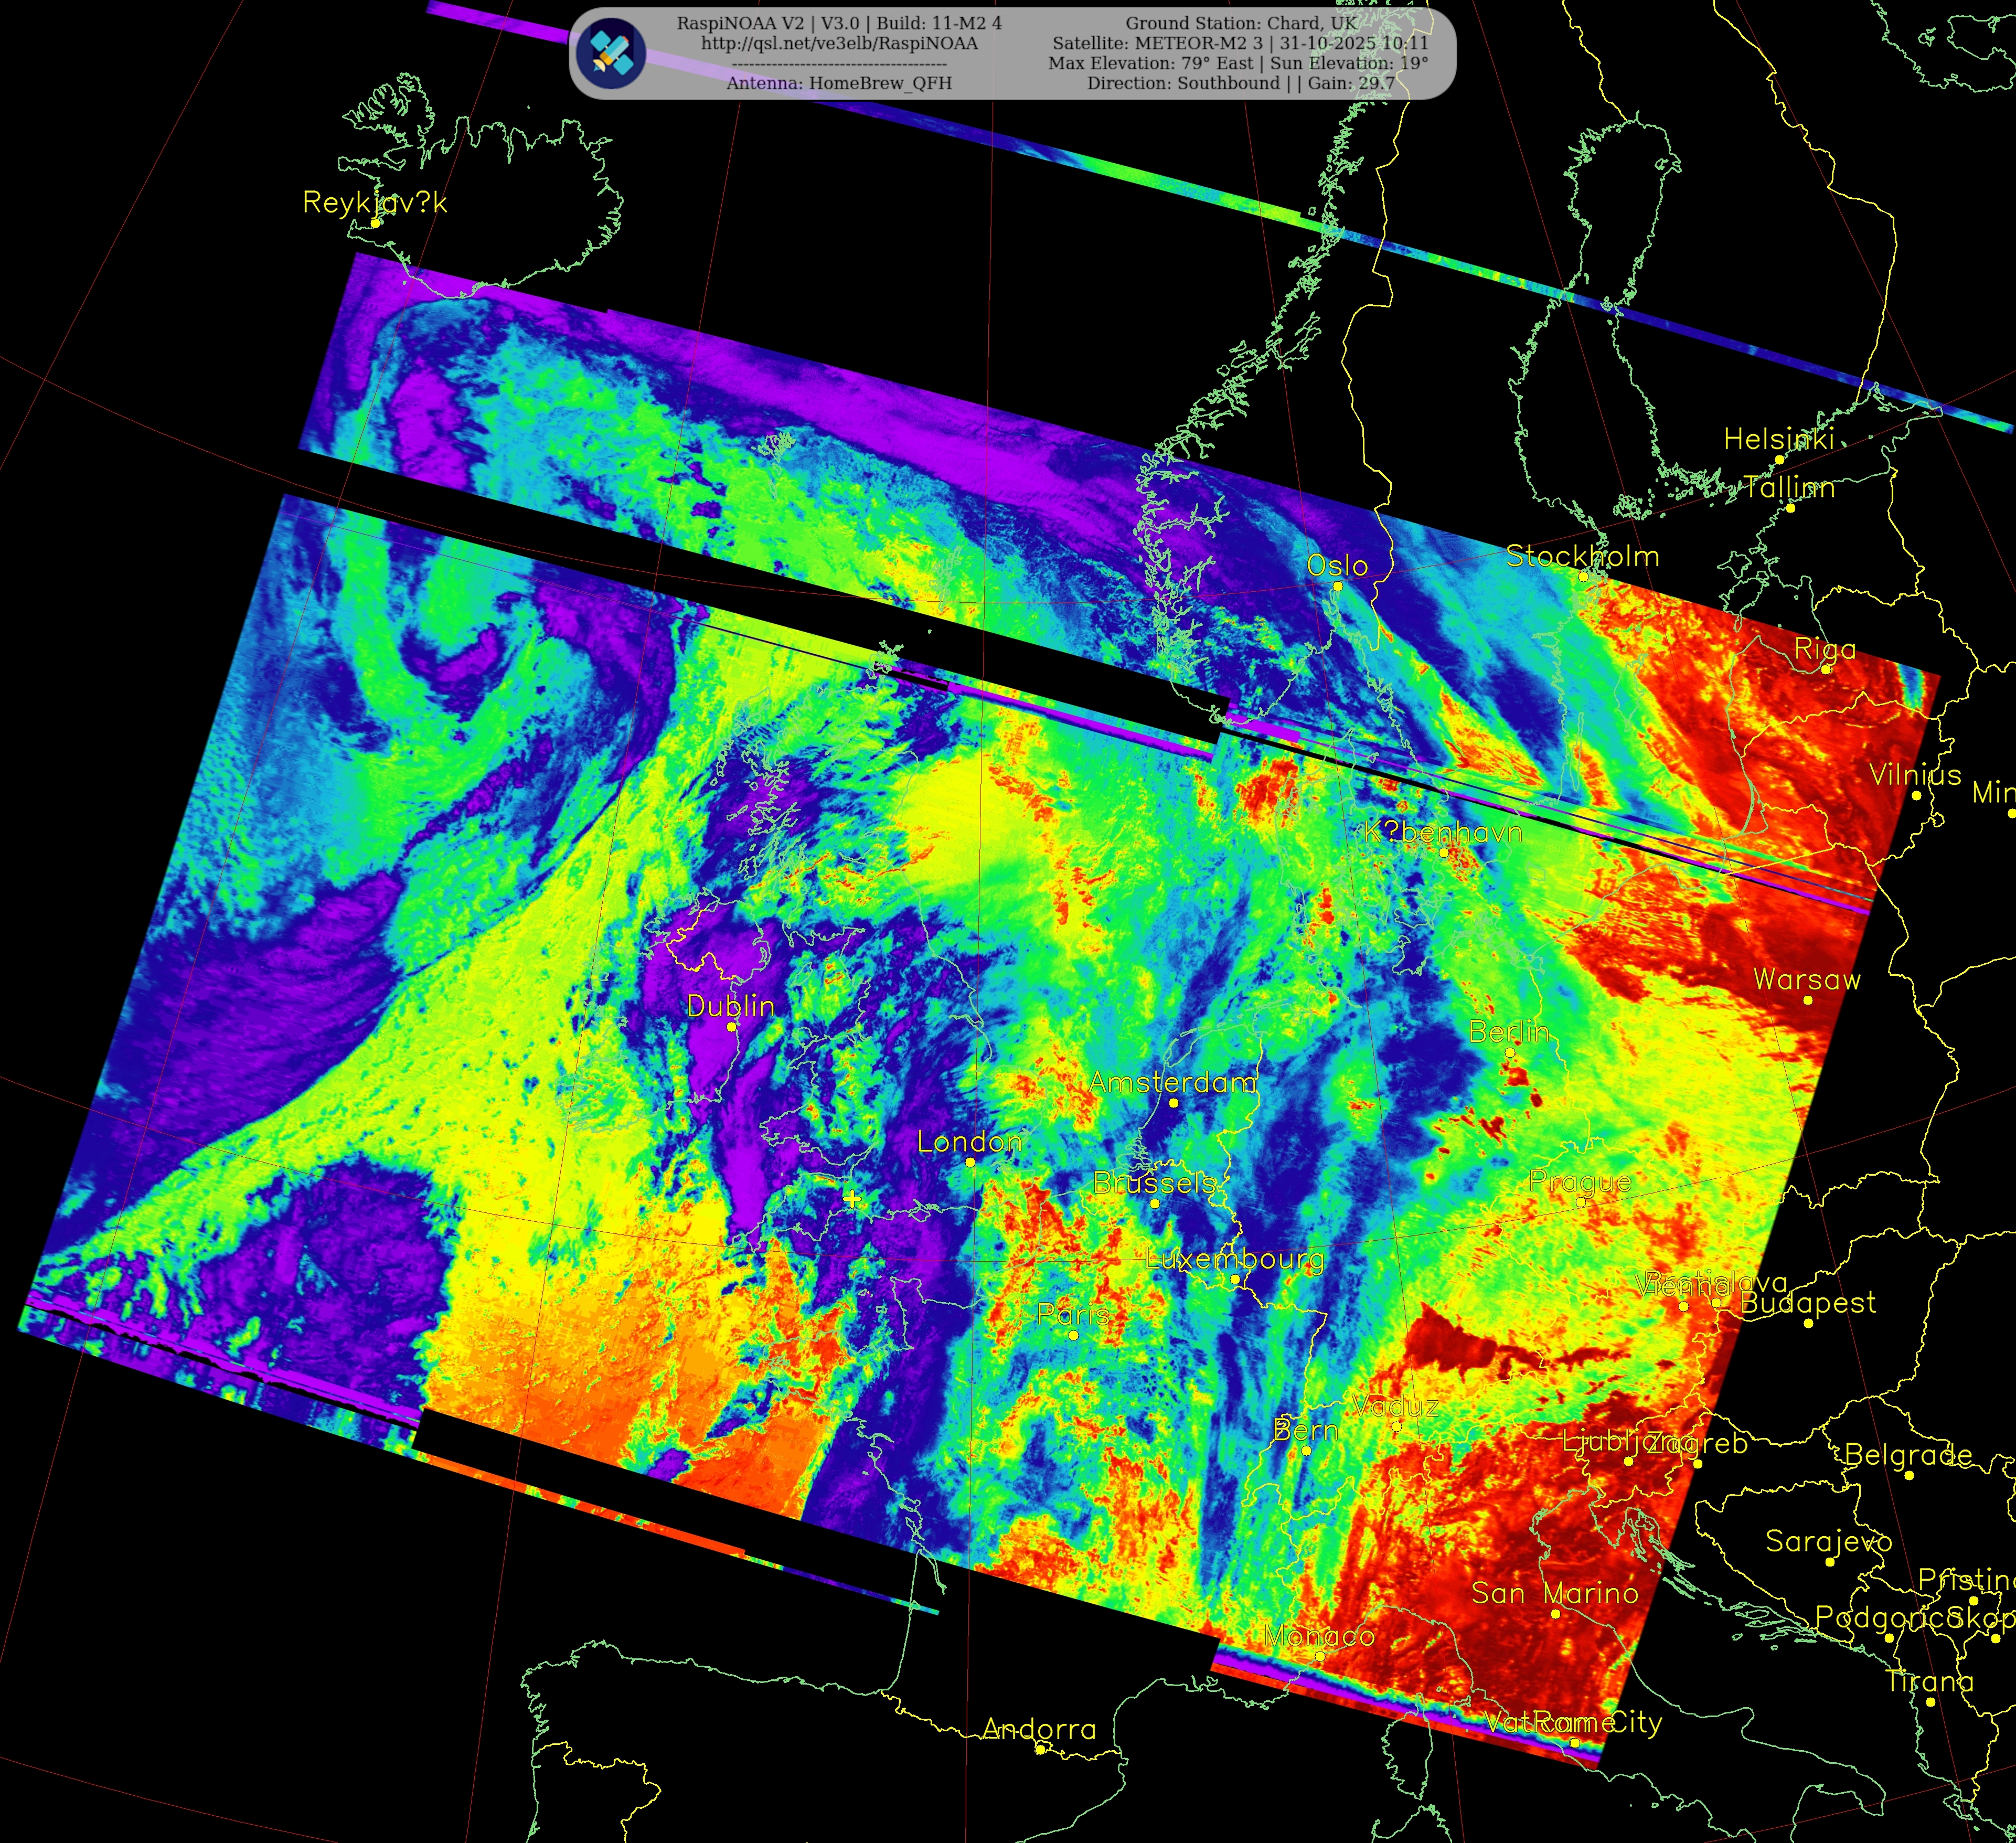This screenshot has width=2016, height=1843.
Task: Open the qsl.net RaspiNOAA URL text
Action: pyautogui.click(x=839, y=43)
